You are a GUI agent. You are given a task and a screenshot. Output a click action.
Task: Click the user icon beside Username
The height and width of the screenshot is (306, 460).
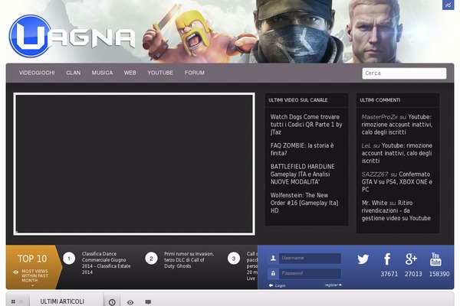pos(273,258)
